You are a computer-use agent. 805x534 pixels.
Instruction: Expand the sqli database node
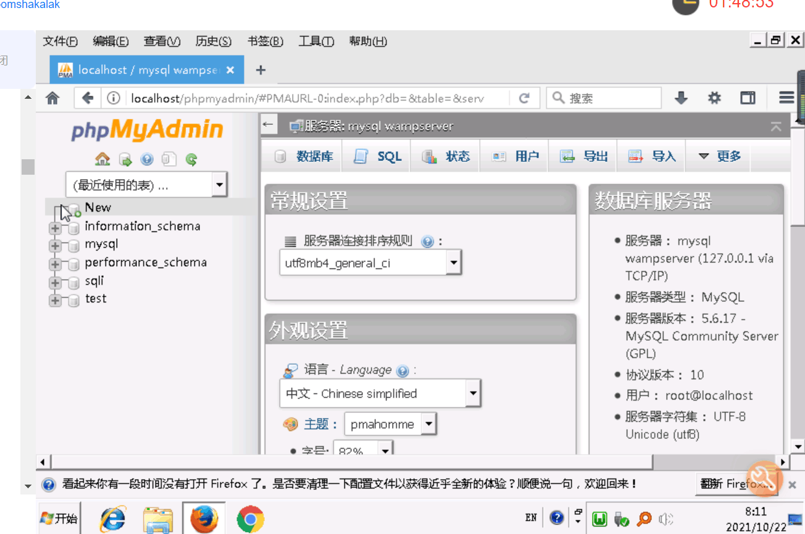[x=55, y=282]
